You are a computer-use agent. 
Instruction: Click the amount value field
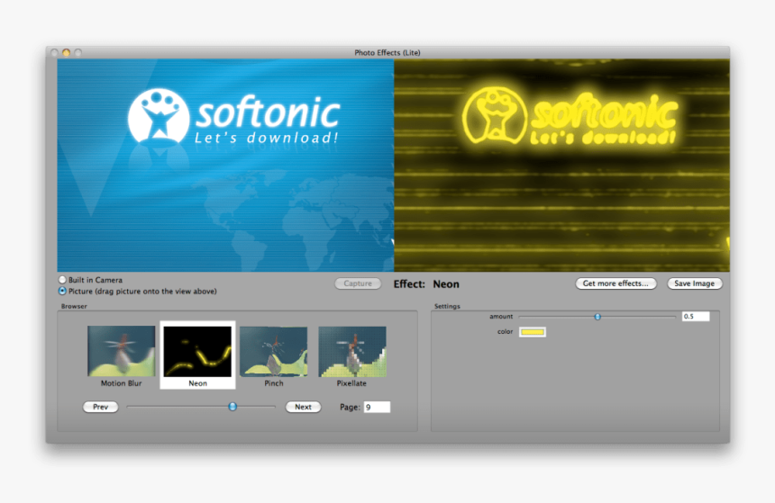696,317
